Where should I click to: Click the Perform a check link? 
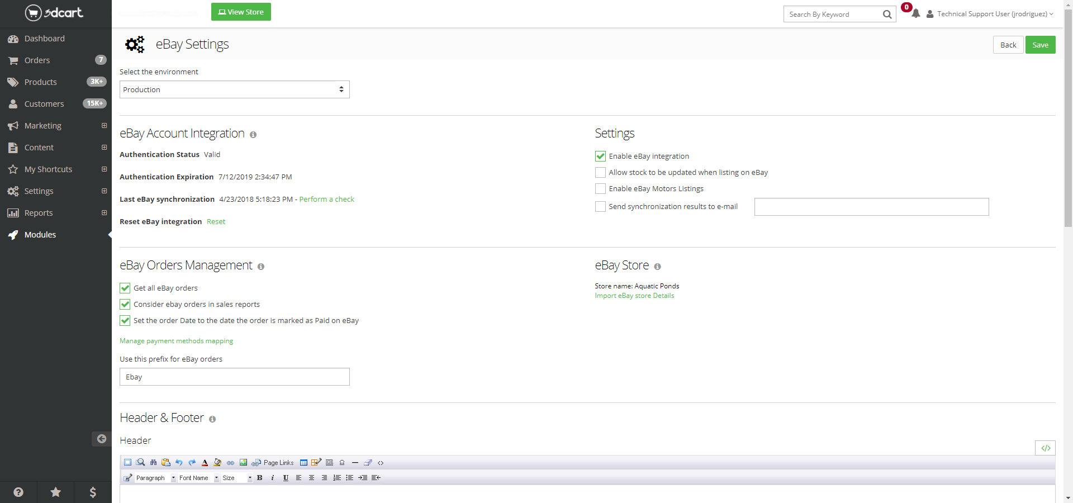coord(326,200)
